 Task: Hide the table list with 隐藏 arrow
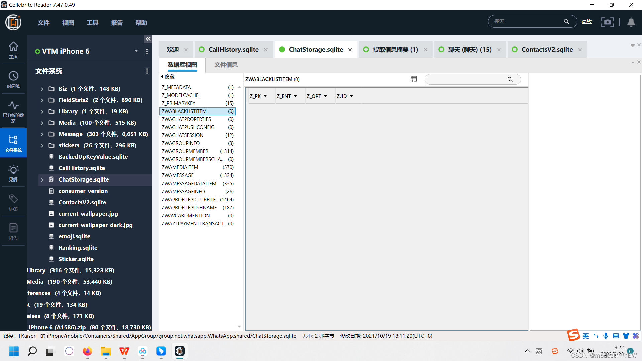pyautogui.click(x=168, y=77)
